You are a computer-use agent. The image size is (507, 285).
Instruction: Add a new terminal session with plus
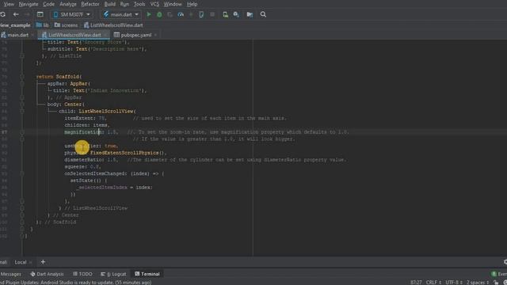tap(43, 262)
